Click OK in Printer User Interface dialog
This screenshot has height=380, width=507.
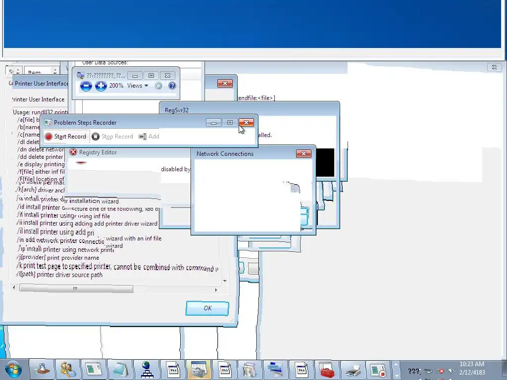point(207,308)
